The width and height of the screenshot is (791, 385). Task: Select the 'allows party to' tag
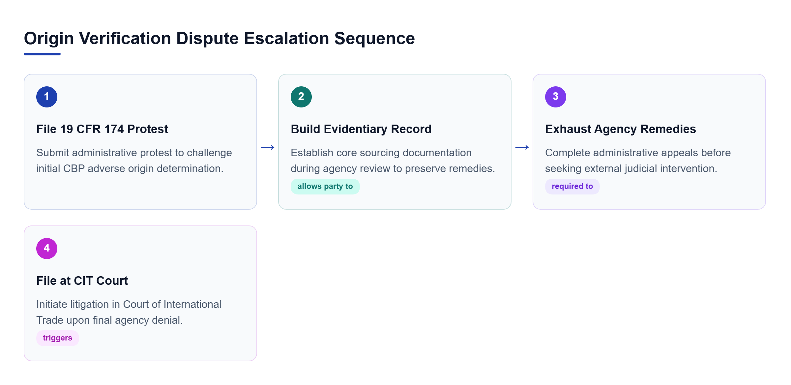[x=325, y=187]
